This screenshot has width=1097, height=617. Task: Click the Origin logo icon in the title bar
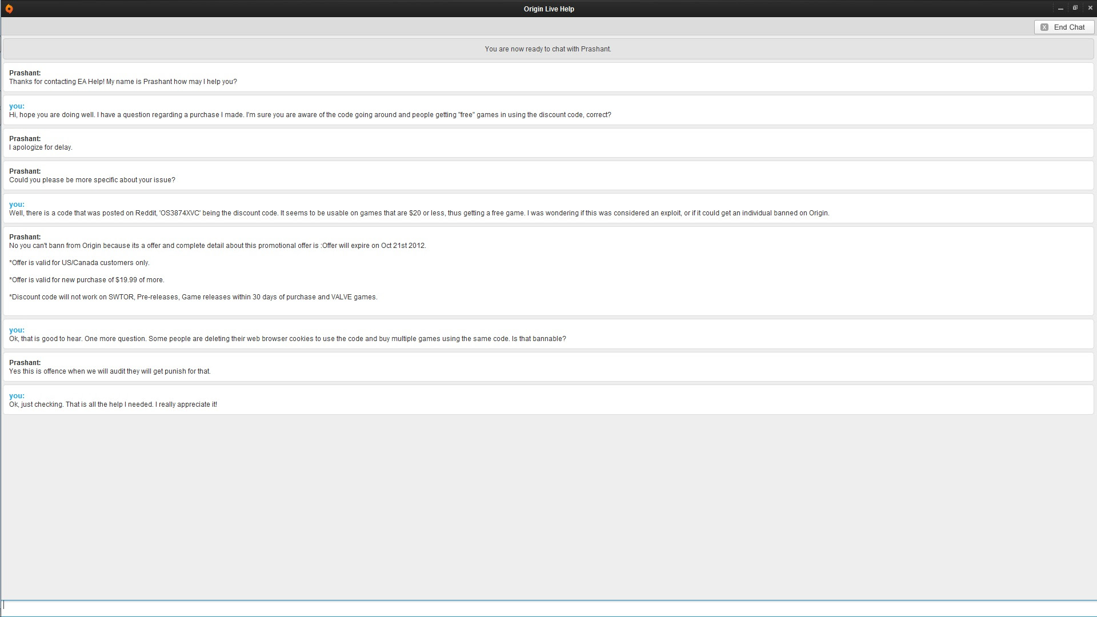tap(9, 9)
